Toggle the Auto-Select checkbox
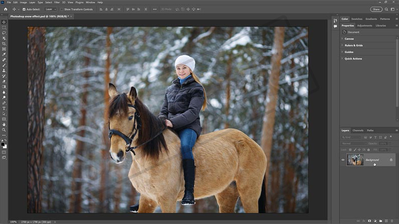 (24, 9)
